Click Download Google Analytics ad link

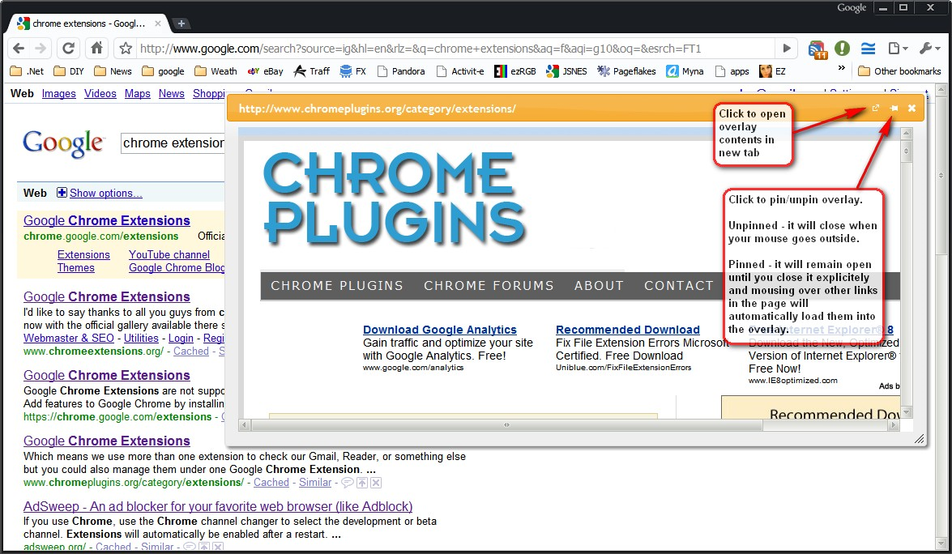[439, 330]
